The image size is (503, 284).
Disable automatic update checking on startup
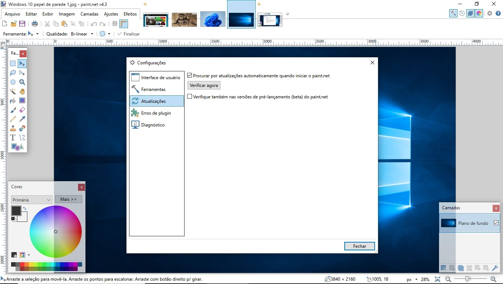point(189,75)
